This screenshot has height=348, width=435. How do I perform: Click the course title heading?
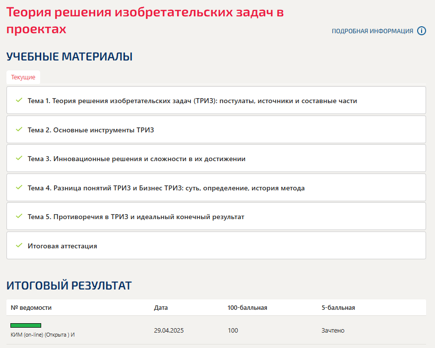[145, 20]
